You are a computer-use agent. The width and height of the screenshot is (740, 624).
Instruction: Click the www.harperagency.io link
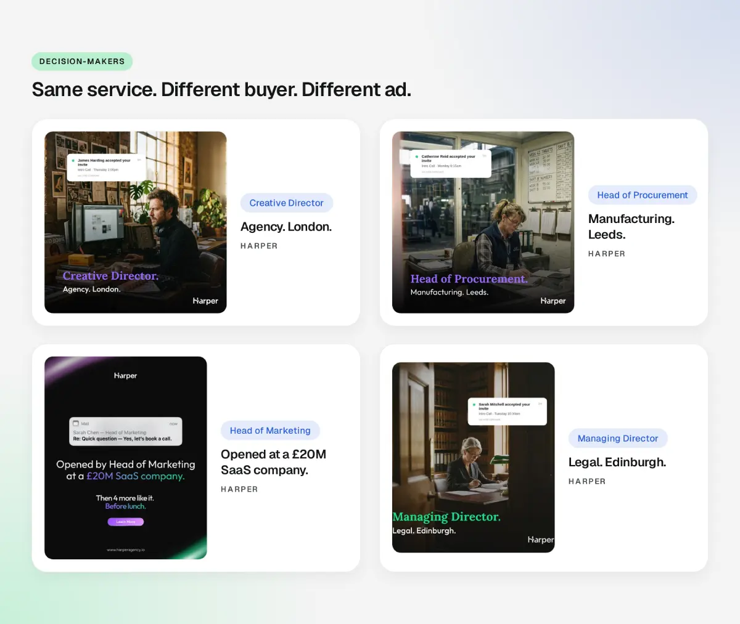[x=126, y=549]
